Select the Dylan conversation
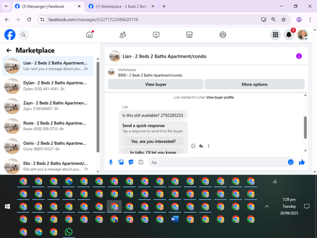The height and width of the screenshot is (238, 317). point(48,86)
